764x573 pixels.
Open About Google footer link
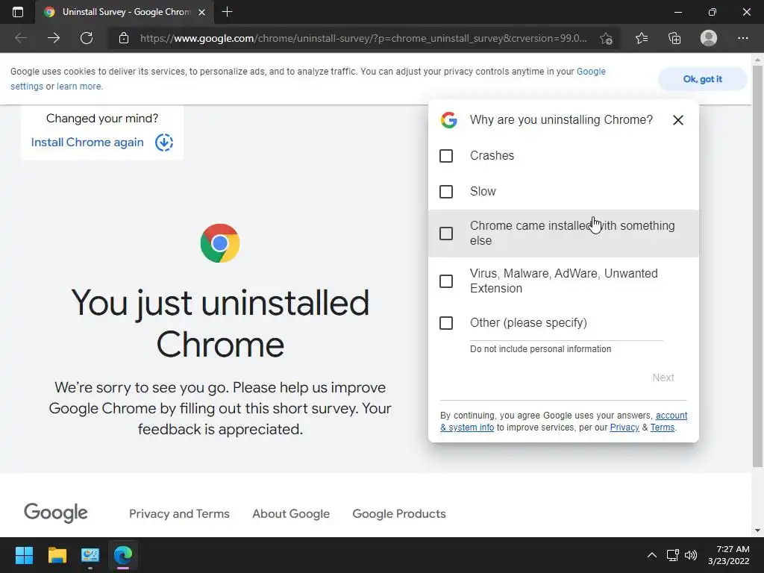coord(291,513)
